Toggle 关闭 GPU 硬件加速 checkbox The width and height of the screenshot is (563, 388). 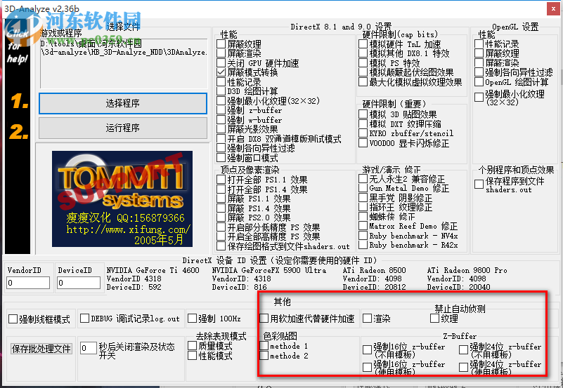(x=221, y=63)
